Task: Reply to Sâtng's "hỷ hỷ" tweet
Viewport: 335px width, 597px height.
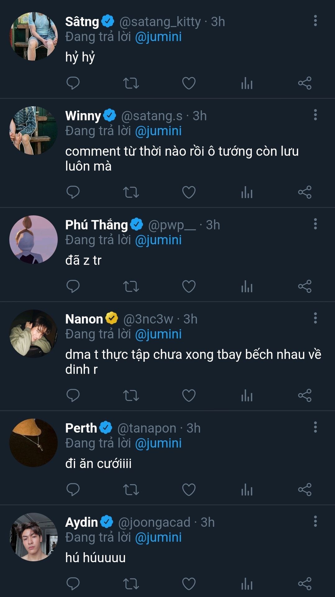Action: tap(73, 83)
